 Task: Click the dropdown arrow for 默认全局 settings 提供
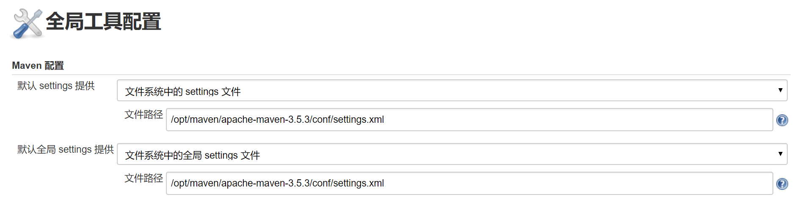(x=780, y=154)
